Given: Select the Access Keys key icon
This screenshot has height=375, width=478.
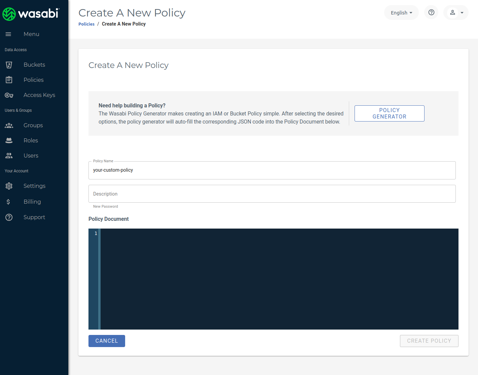Looking at the screenshot, I should coord(9,95).
